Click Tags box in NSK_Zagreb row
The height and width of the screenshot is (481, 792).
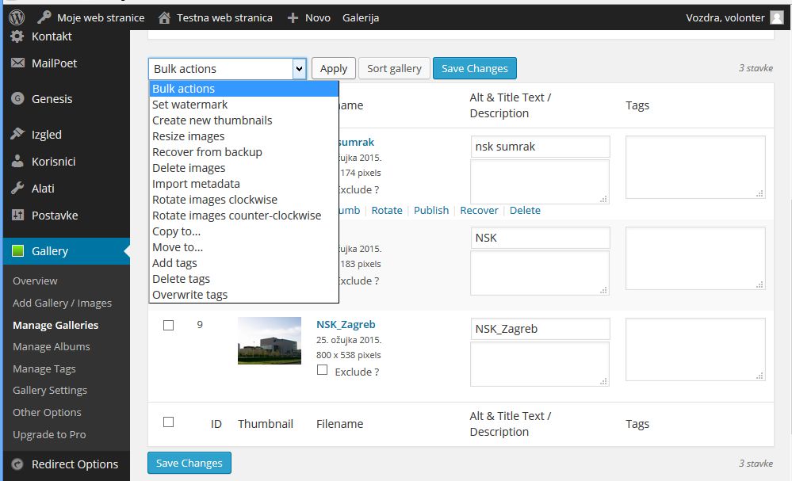click(x=695, y=349)
